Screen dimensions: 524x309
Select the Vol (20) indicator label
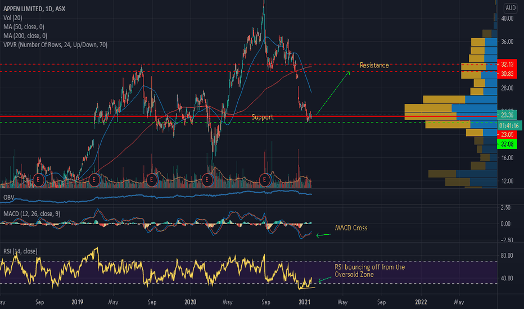coord(13,18)
